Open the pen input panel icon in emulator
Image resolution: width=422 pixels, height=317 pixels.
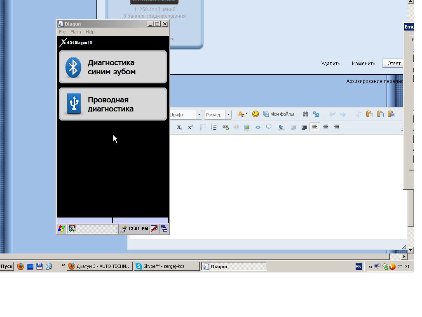(154, 229)
